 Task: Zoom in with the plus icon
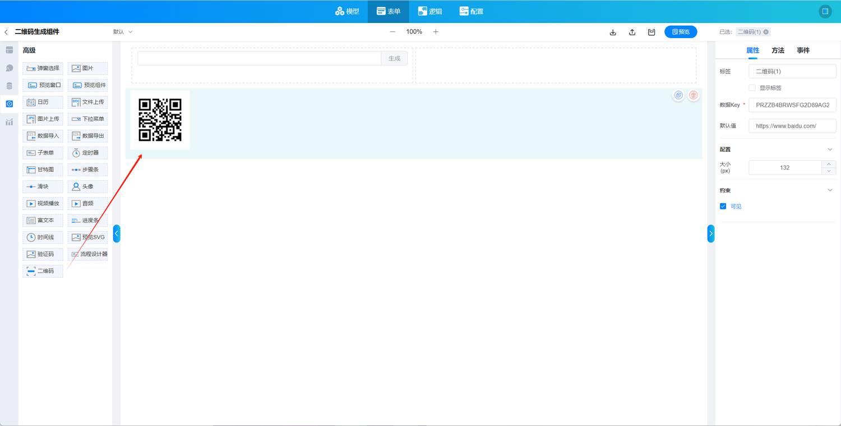point(436,32)
